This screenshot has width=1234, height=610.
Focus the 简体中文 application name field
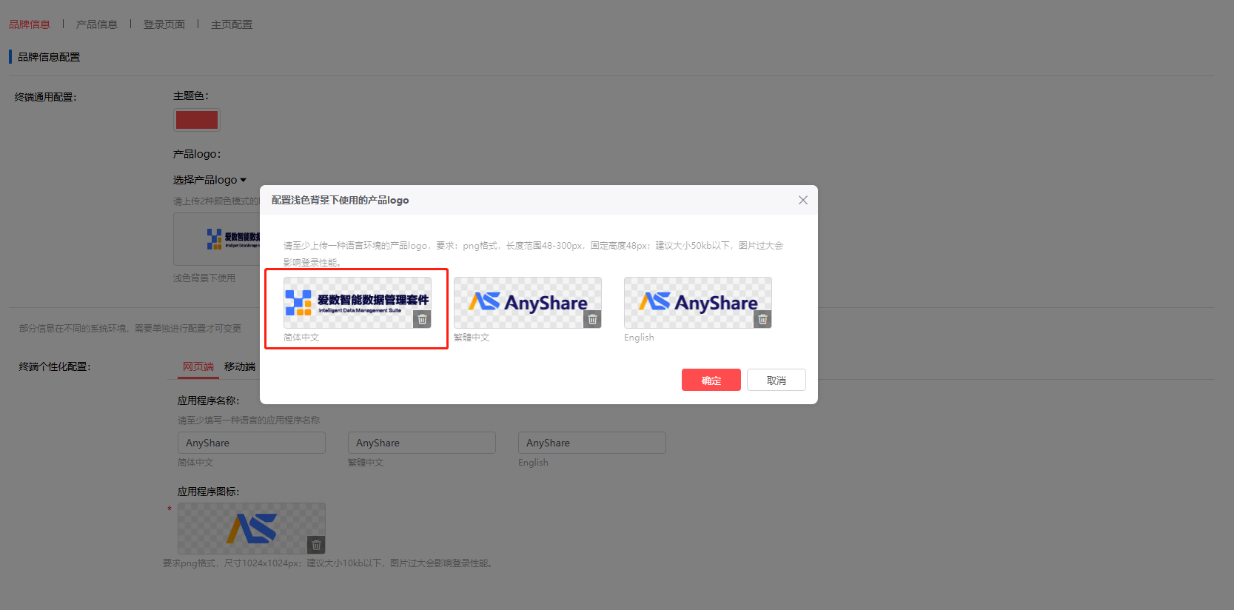(x=252, y=443)
